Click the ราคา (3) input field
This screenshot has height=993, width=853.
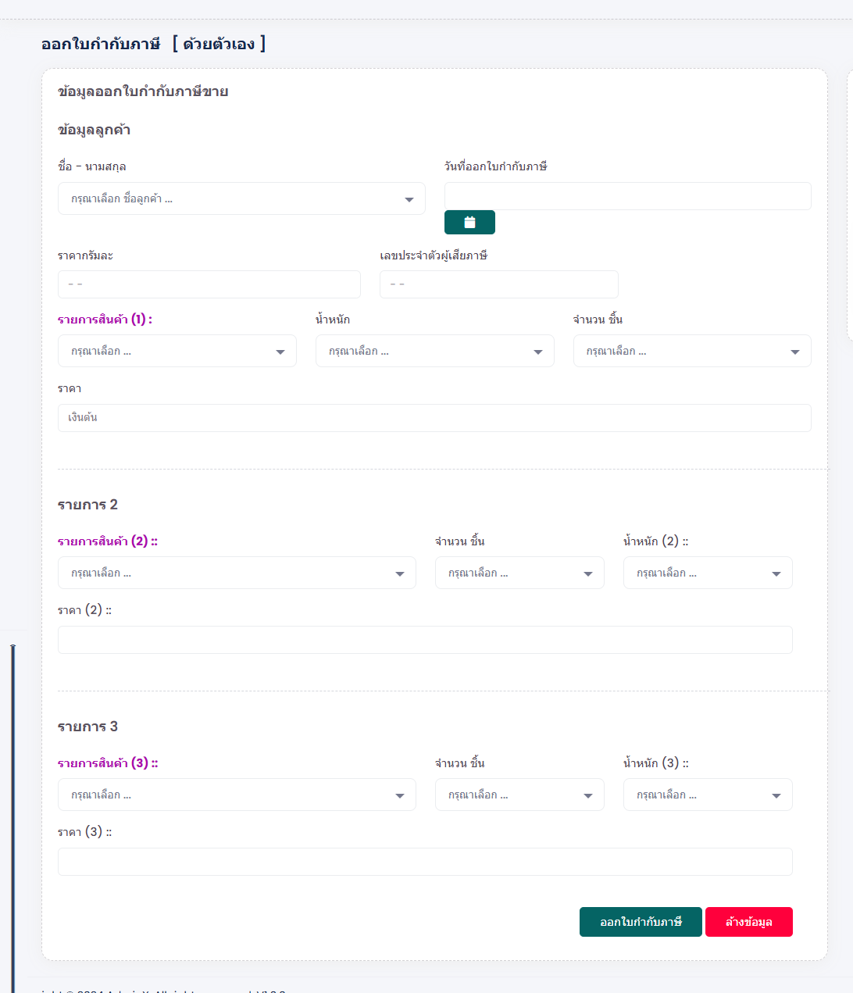[x=425, y=862]
